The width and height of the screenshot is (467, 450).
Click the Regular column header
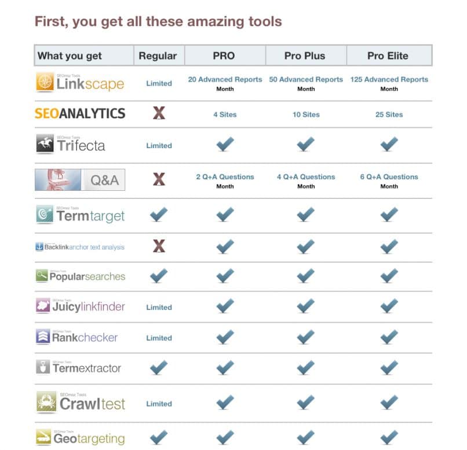click(x=159, y=56)
